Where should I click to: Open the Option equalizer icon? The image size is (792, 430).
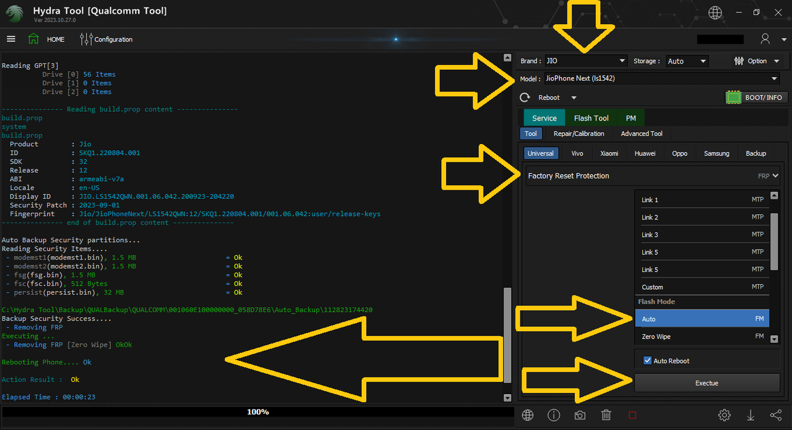tap(739, 61)
